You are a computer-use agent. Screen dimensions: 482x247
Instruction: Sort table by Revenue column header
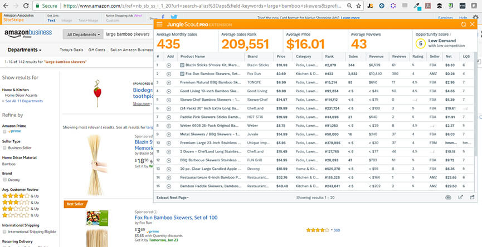(x=376, y=56)
